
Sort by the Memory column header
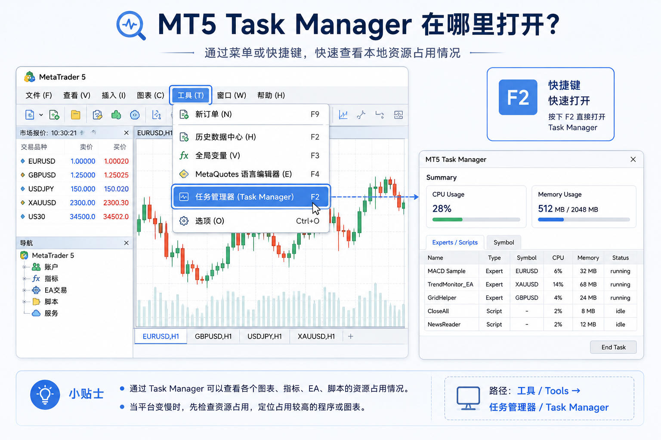pyautogui.click(x=588, y=258)
